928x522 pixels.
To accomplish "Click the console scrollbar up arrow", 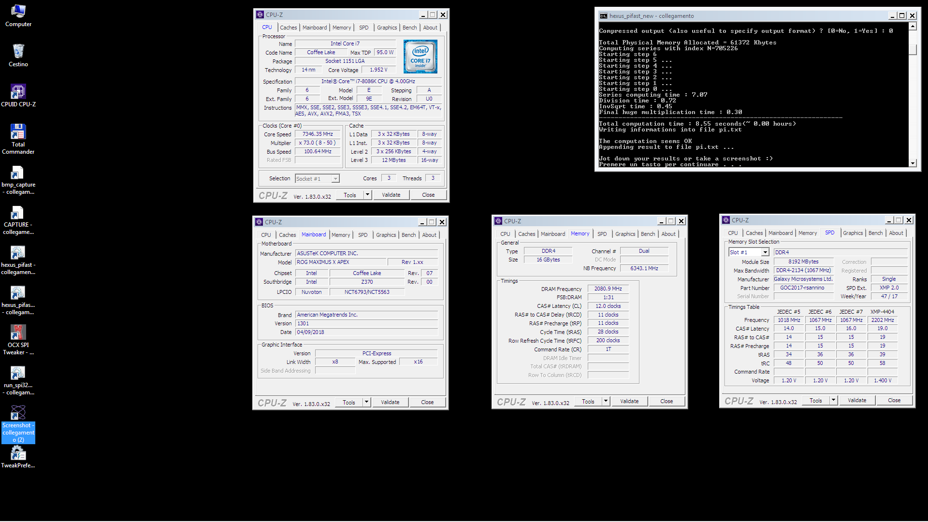I will pyautogui.click(x=913, y=26).
